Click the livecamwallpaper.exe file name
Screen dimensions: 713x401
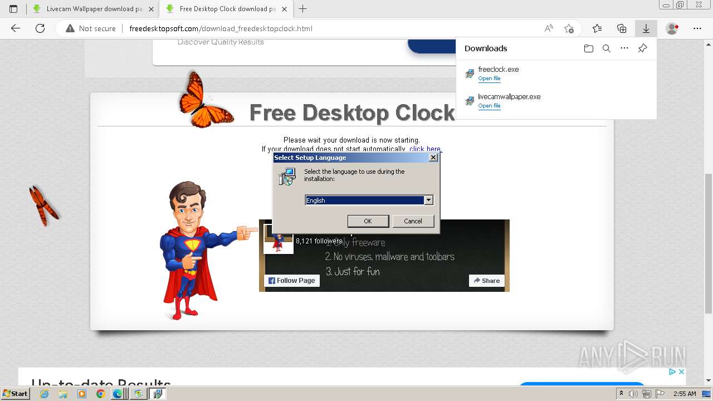coord(509,97)
